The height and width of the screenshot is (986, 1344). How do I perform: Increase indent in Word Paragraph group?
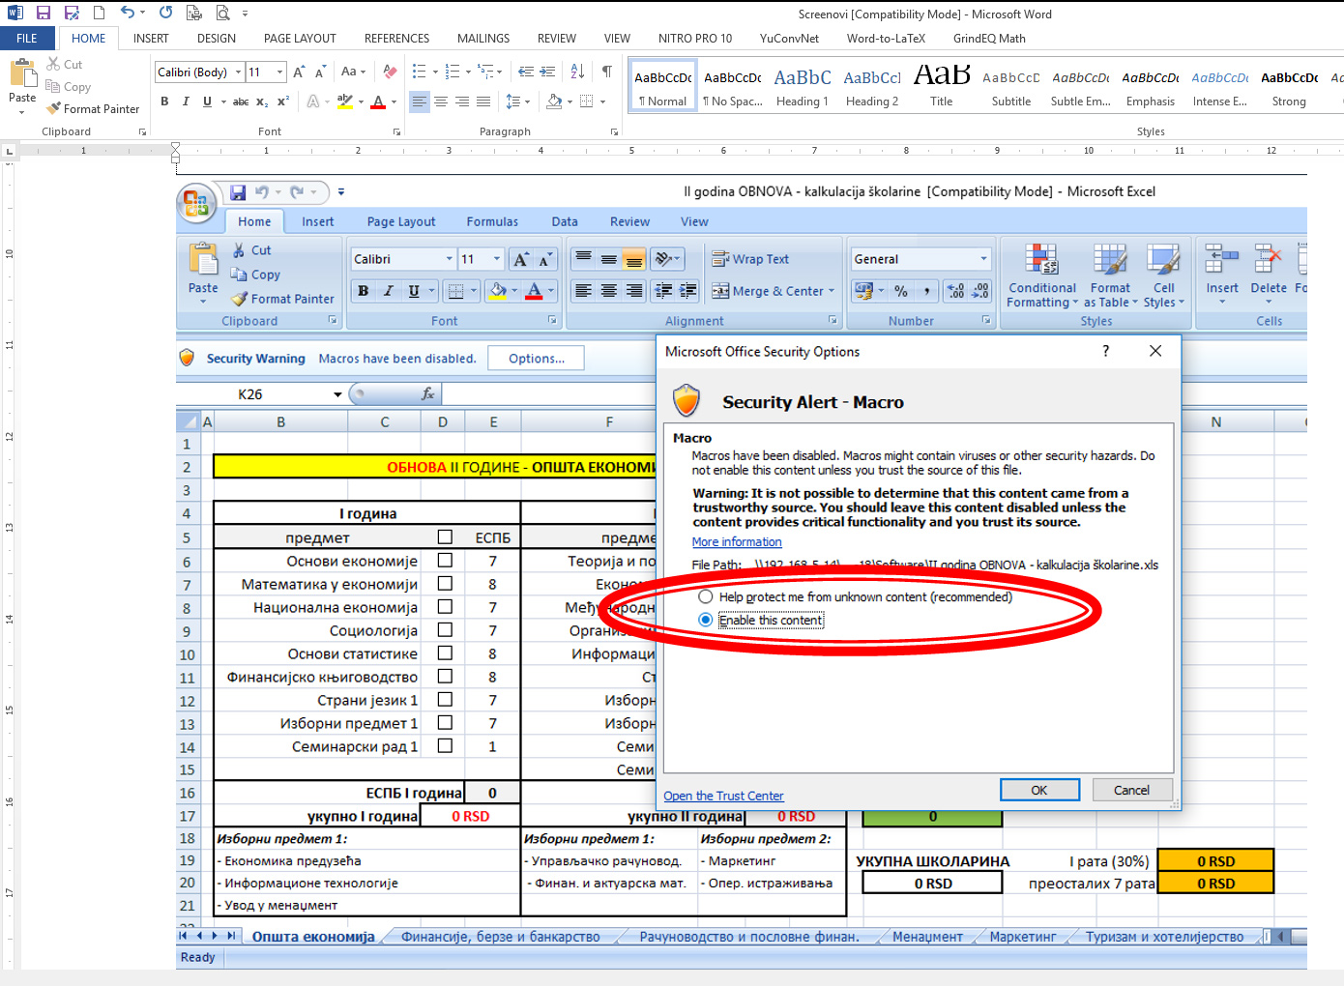[547, 72]
